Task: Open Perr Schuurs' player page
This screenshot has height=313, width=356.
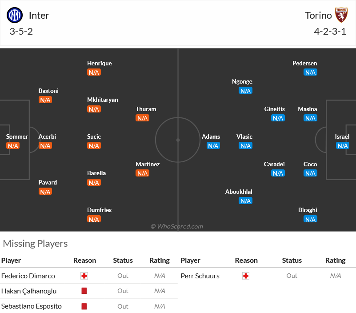Action: coord(200,276)
